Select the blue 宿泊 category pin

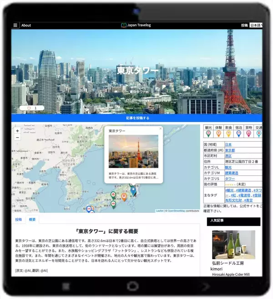coord(238,134)
